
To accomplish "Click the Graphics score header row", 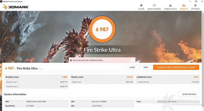I will pyautogui.click(x=37, y=77).
